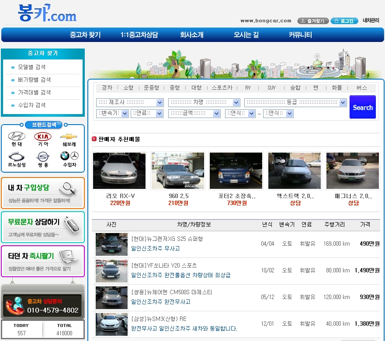Open the 리오 RX-V car thumbnail
The image size is (385, 341).
(119, 170)
